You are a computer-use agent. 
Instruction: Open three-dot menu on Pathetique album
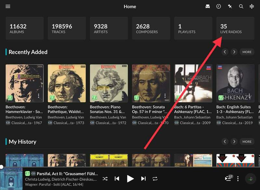81,96
